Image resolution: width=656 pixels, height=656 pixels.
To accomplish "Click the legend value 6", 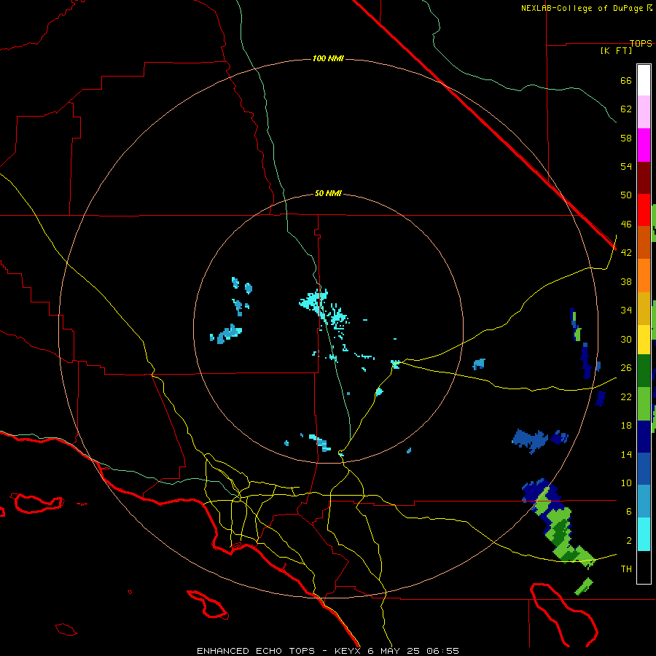I will pyautogui.click(x=629, y=512).
